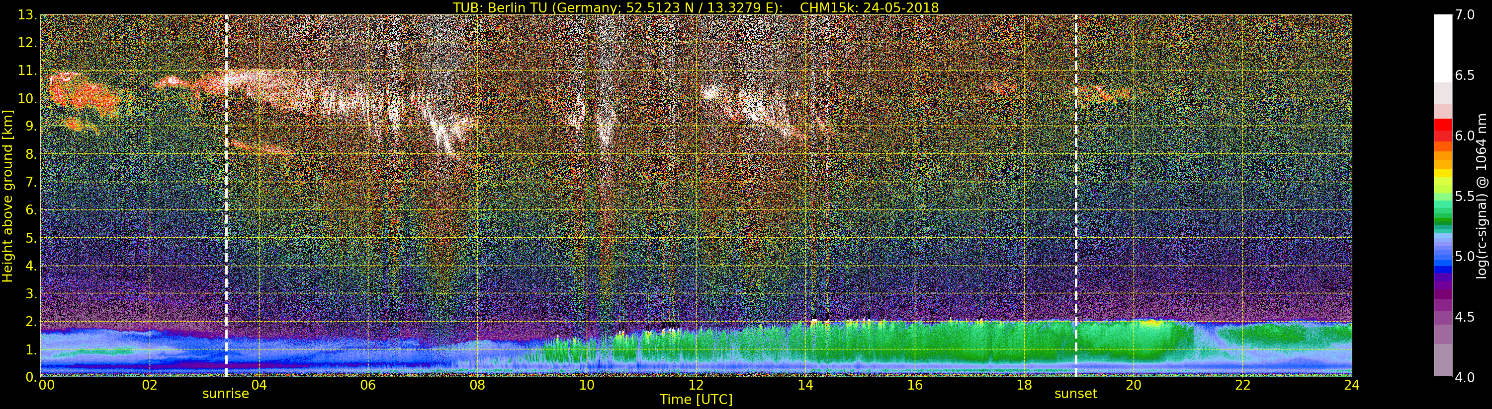The width and height of the screenshot is (1492, 409).
Task: Click the 'sunset' label under the time axis
Action: (1075, 394)
